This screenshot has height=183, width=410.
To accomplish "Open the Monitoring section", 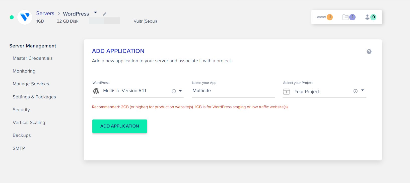I will tap(24, 71).
